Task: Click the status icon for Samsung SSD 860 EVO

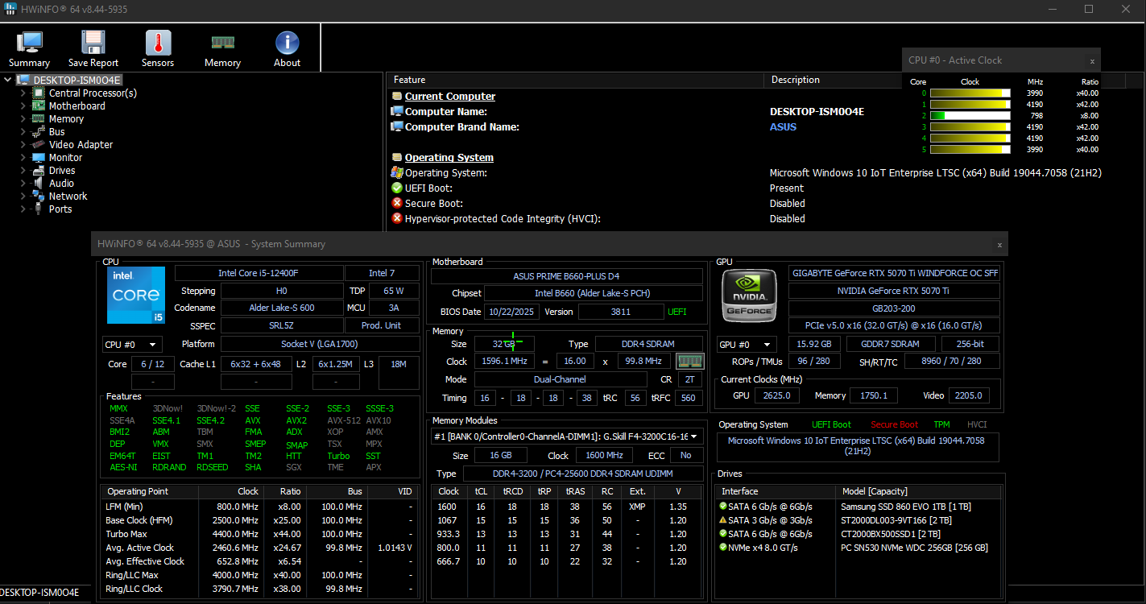Action: pyautogui.click(x=723, y=507)
